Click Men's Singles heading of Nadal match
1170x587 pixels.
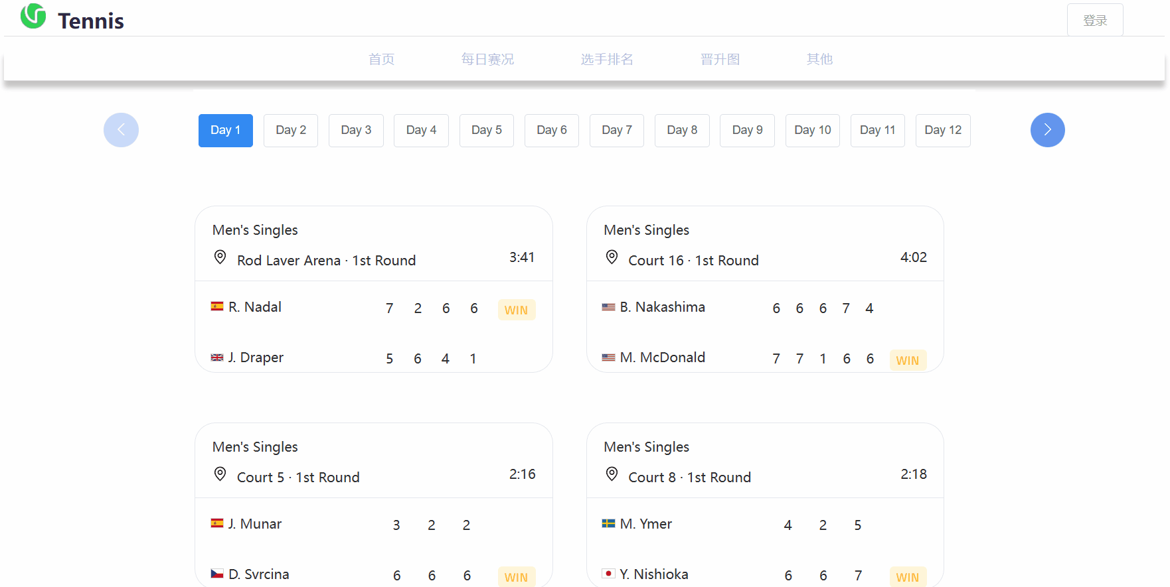click(x=255, y=230)
